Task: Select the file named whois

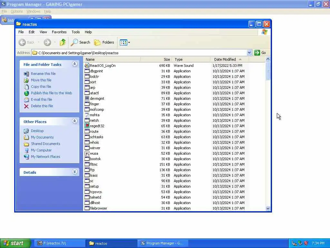Action: (94, 142)
